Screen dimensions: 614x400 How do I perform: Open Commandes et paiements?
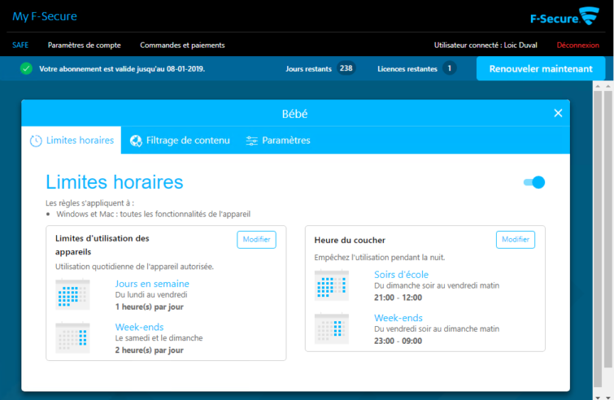point(182,45)
